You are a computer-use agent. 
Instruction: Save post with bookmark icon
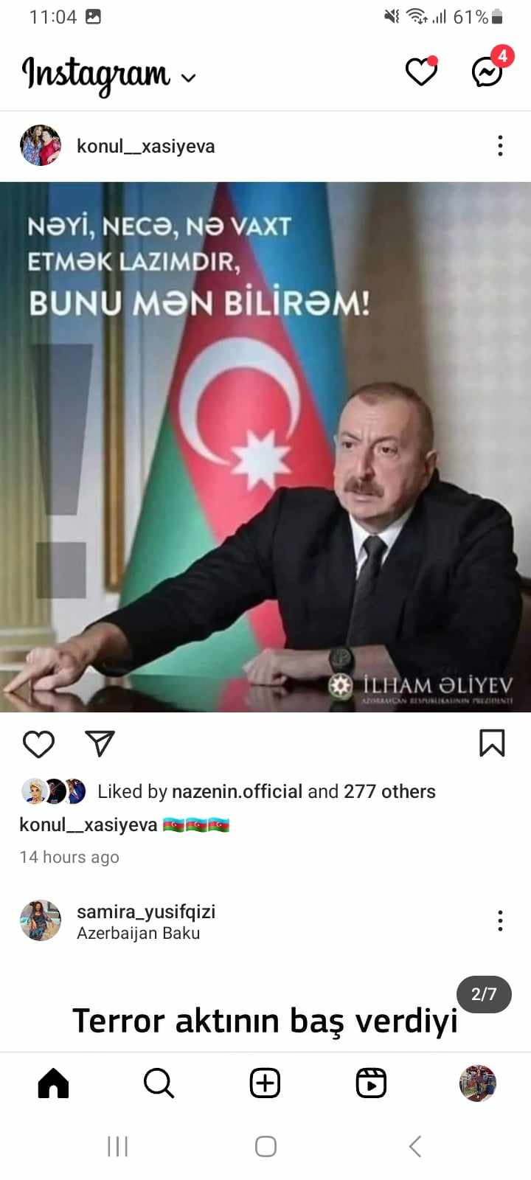tap(492, 743)
